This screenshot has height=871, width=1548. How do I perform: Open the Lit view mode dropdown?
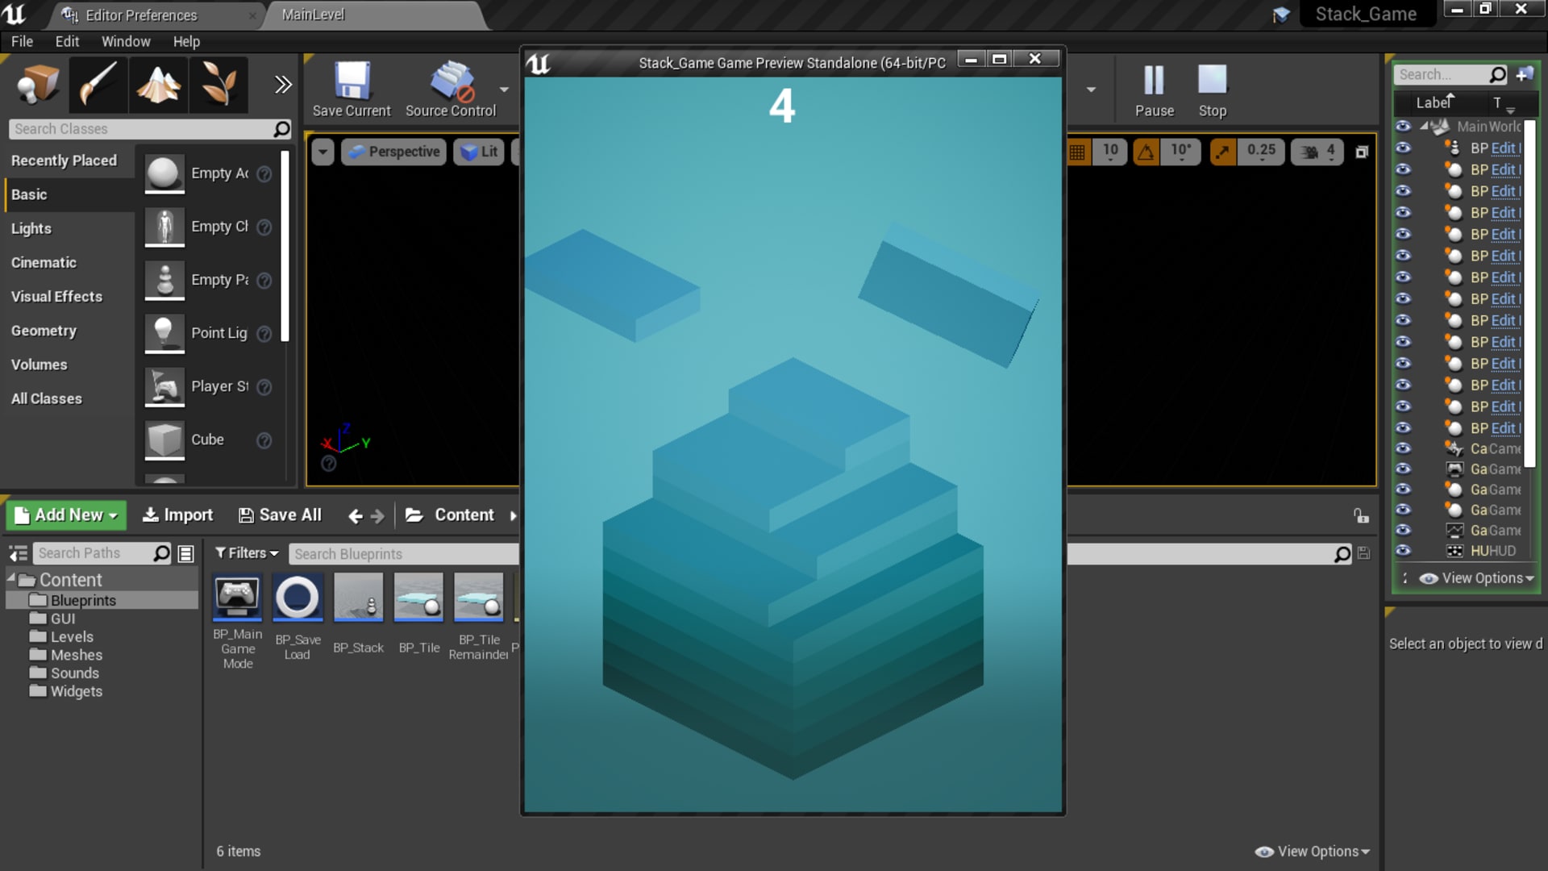[479, 151]
